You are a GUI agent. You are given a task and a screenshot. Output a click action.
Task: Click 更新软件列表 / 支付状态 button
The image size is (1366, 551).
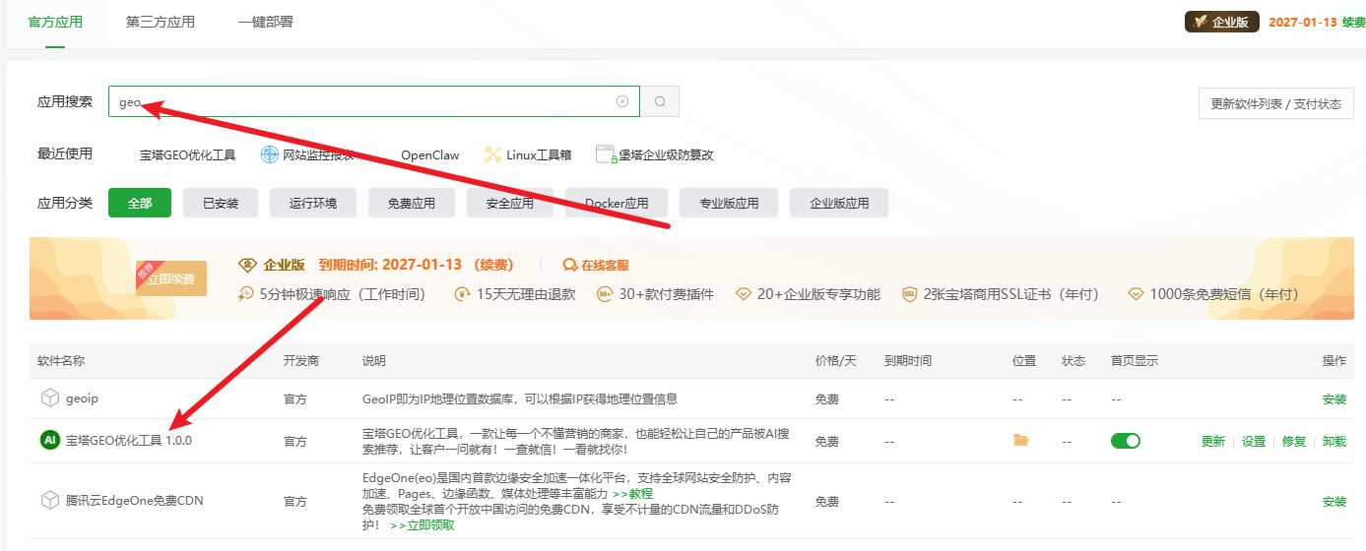click(x=1275, y=103)
